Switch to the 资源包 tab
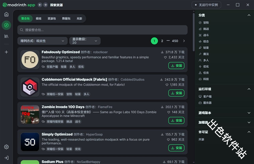The height and width of the screenshot is (164, 254). tap(52, 19)
